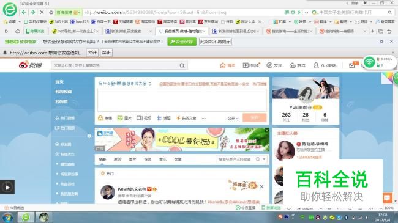The height and width of the screenshot is (223, 398).
Task: Click the Weibo logo
Action: [x=30, y=65]
